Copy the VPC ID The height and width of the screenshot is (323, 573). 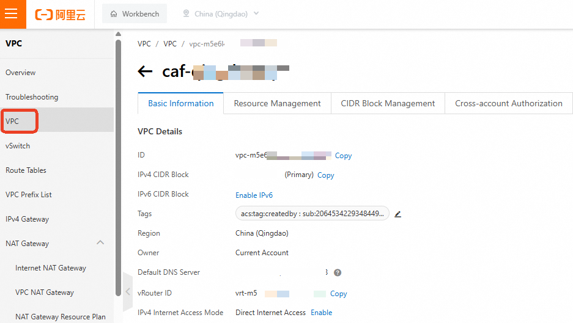coord(343,156)
